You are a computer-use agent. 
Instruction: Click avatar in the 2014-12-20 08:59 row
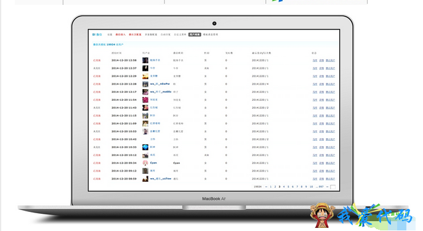pos(145,179)
